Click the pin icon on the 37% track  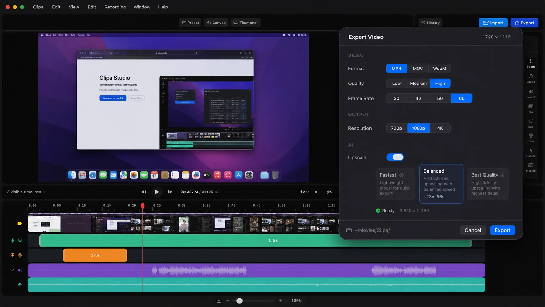pos(12,255)
